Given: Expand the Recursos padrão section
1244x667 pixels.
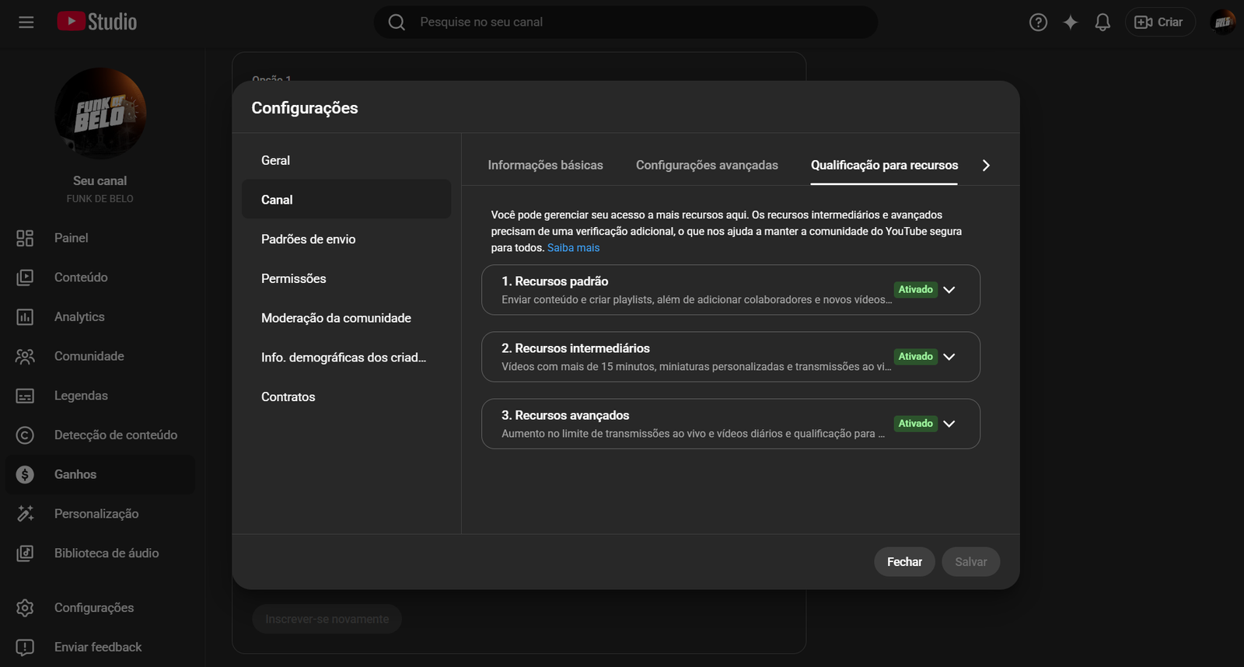Looking at the screenshot, I should pyautogui.click(x=949, y=290).
